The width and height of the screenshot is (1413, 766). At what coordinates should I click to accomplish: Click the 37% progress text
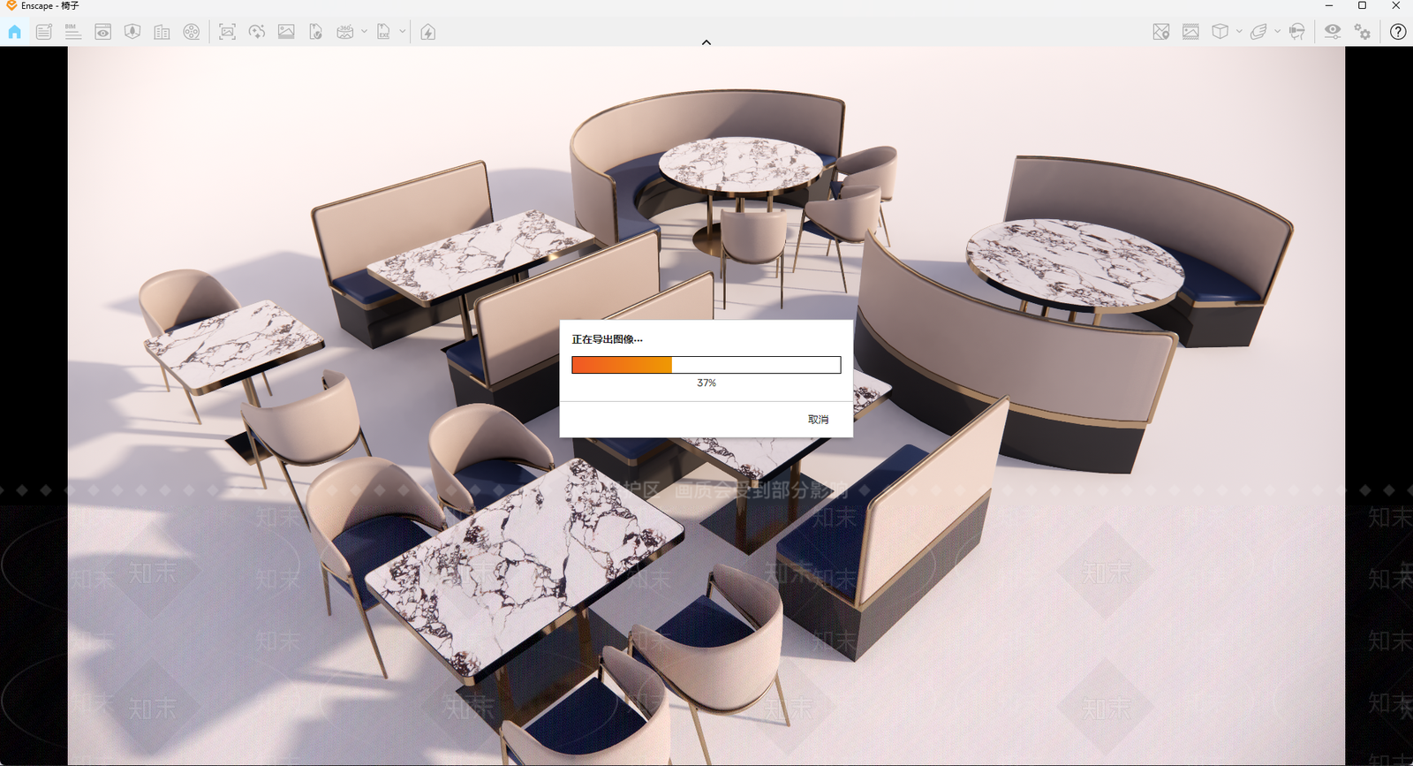coord(706,383)
